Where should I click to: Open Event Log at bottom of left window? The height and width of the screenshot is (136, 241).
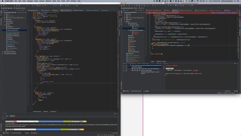click(114, 133)
